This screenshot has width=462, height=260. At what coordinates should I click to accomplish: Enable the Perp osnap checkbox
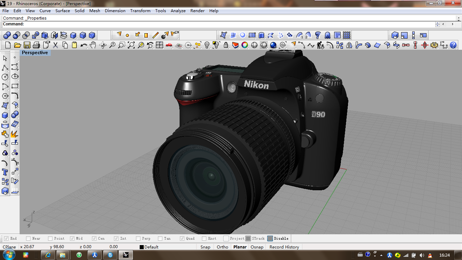(x=138, y=239)
